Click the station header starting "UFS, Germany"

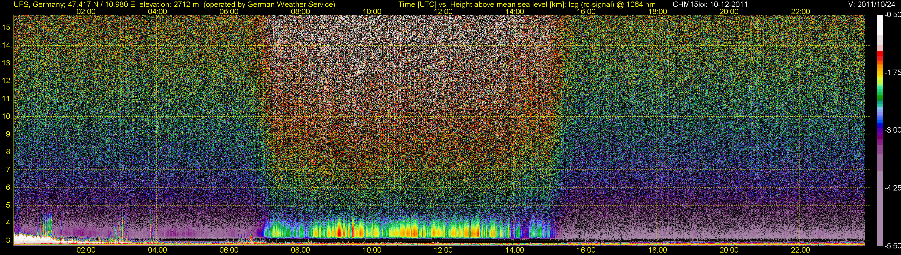pyautogui.click(x=174, y=4)
